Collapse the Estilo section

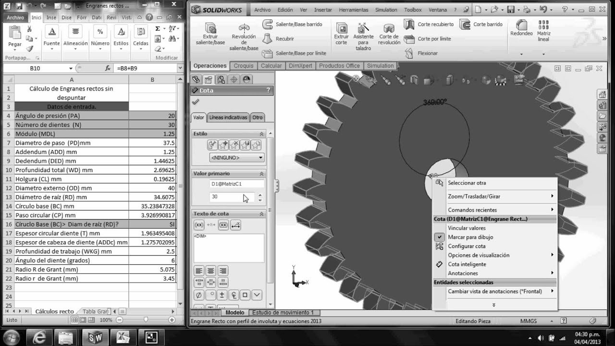tap(262, 134)
